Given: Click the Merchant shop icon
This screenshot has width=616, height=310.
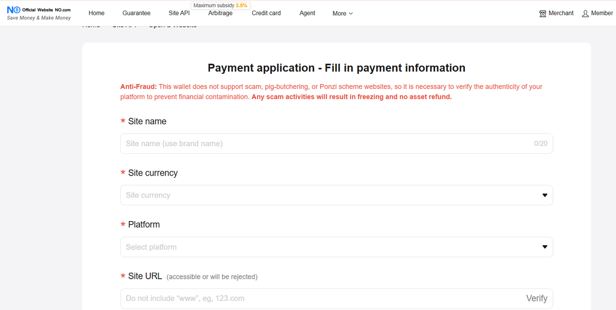Looking at the screenshot, I should tap(543, 14).
